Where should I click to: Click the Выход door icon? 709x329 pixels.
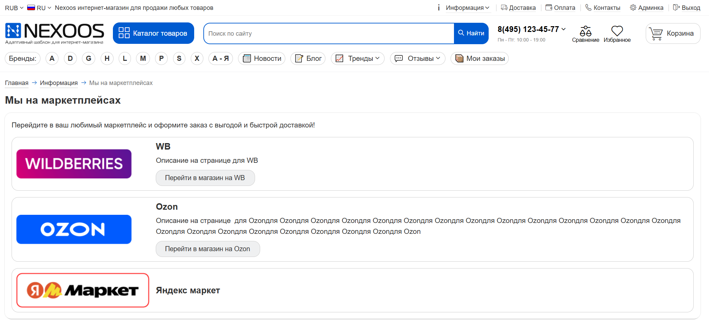[x=676, y=7]
